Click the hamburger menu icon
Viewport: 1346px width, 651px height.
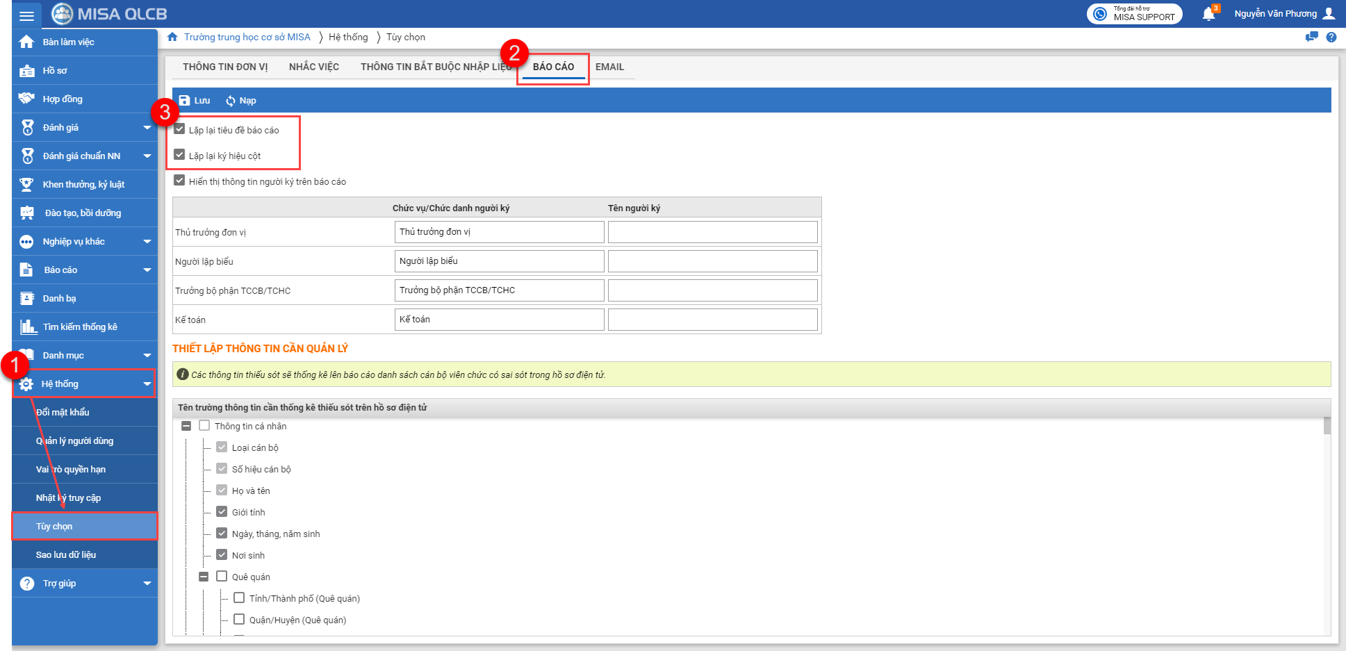click(26, 15)
